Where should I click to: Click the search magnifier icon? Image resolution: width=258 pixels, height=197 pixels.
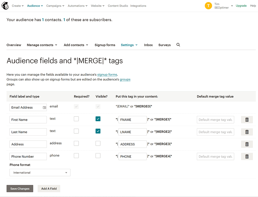pyautogui.click(x=178, y=45)
